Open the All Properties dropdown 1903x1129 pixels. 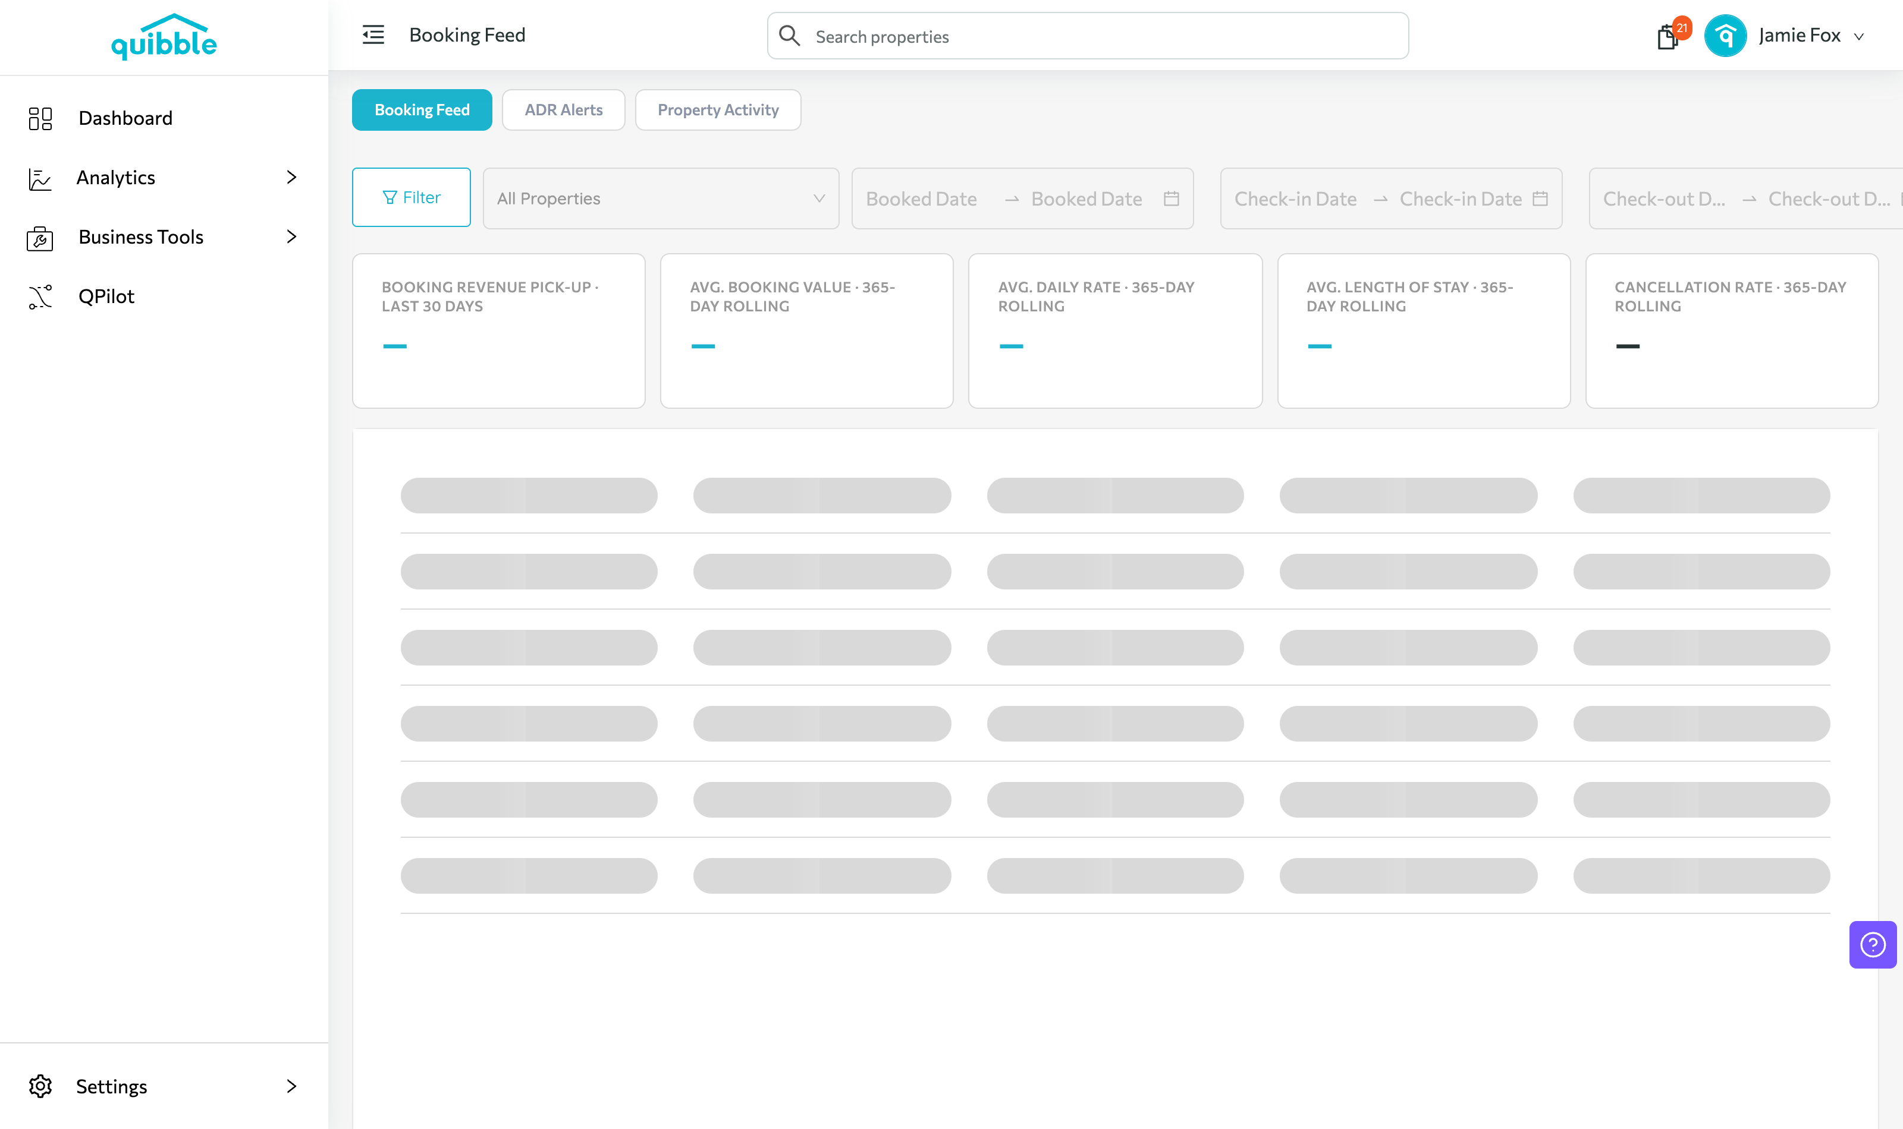point(661,198)
